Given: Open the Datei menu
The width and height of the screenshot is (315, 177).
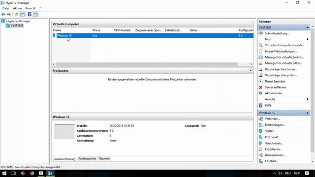Looking at the screenshot, I should [5, 8].
